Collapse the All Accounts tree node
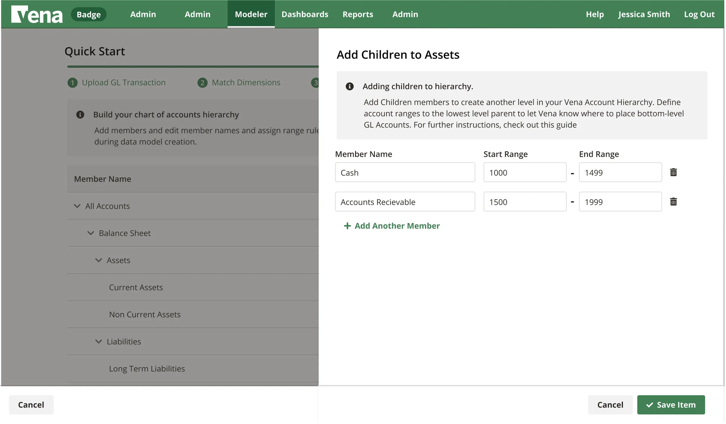The height and width of the screenshot is (424, 726). (77, 206)
